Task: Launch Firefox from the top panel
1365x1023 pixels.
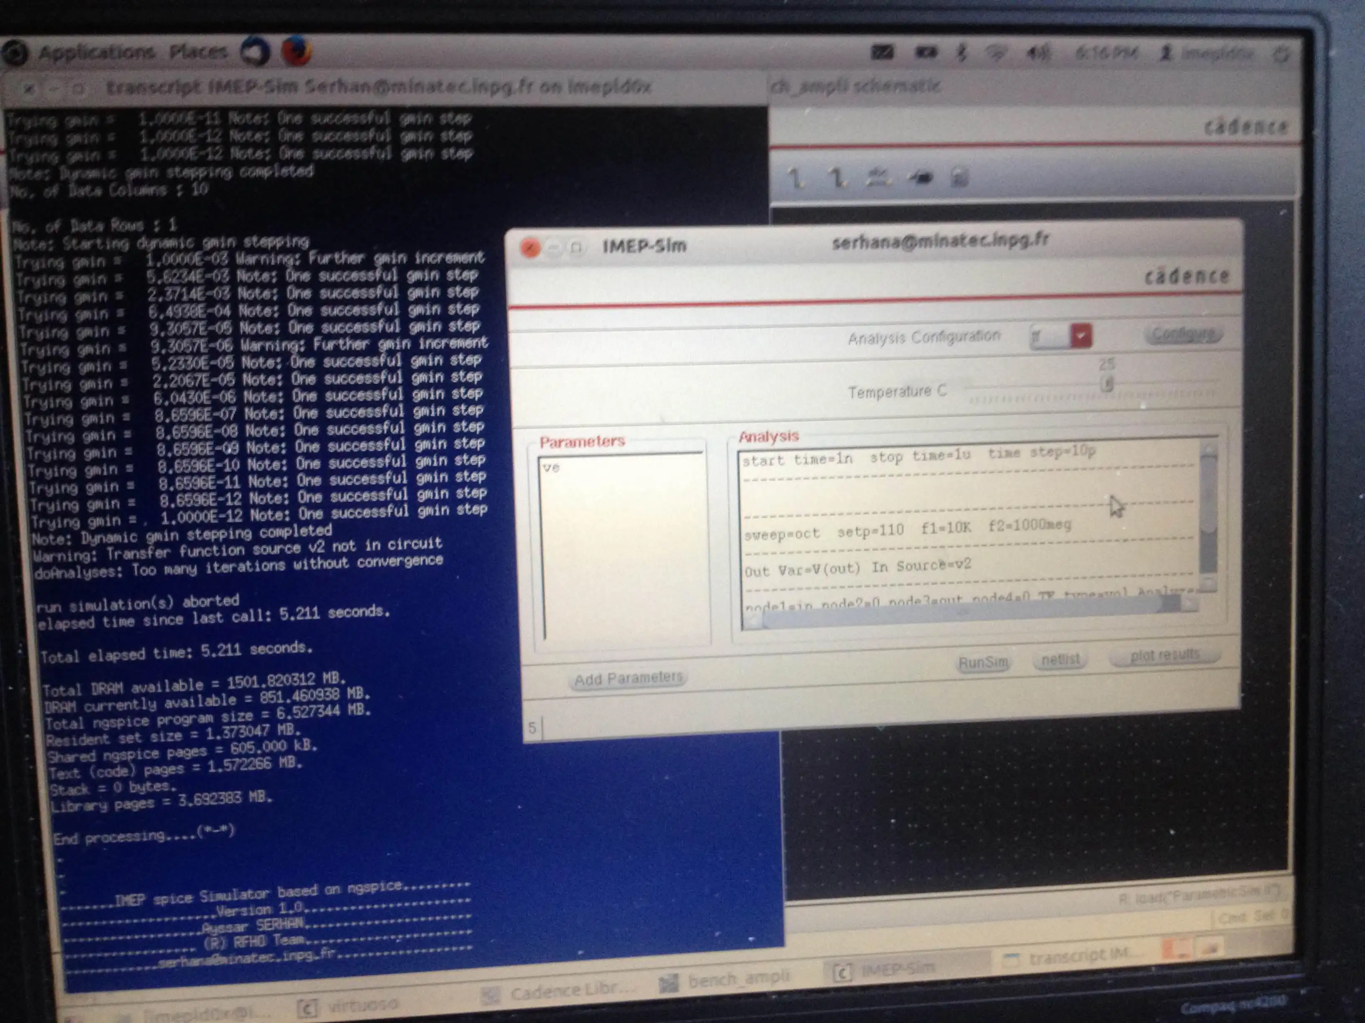Action: coord(296,51)
